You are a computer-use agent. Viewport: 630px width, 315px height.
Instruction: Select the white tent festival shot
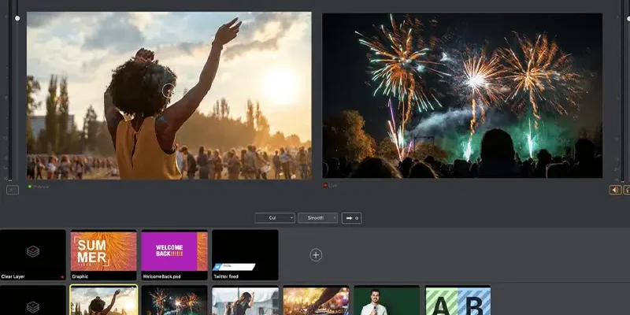[x=245, y=301]
